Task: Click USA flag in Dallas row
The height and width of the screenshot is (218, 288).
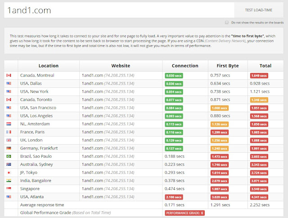Action: pos(9,83)
